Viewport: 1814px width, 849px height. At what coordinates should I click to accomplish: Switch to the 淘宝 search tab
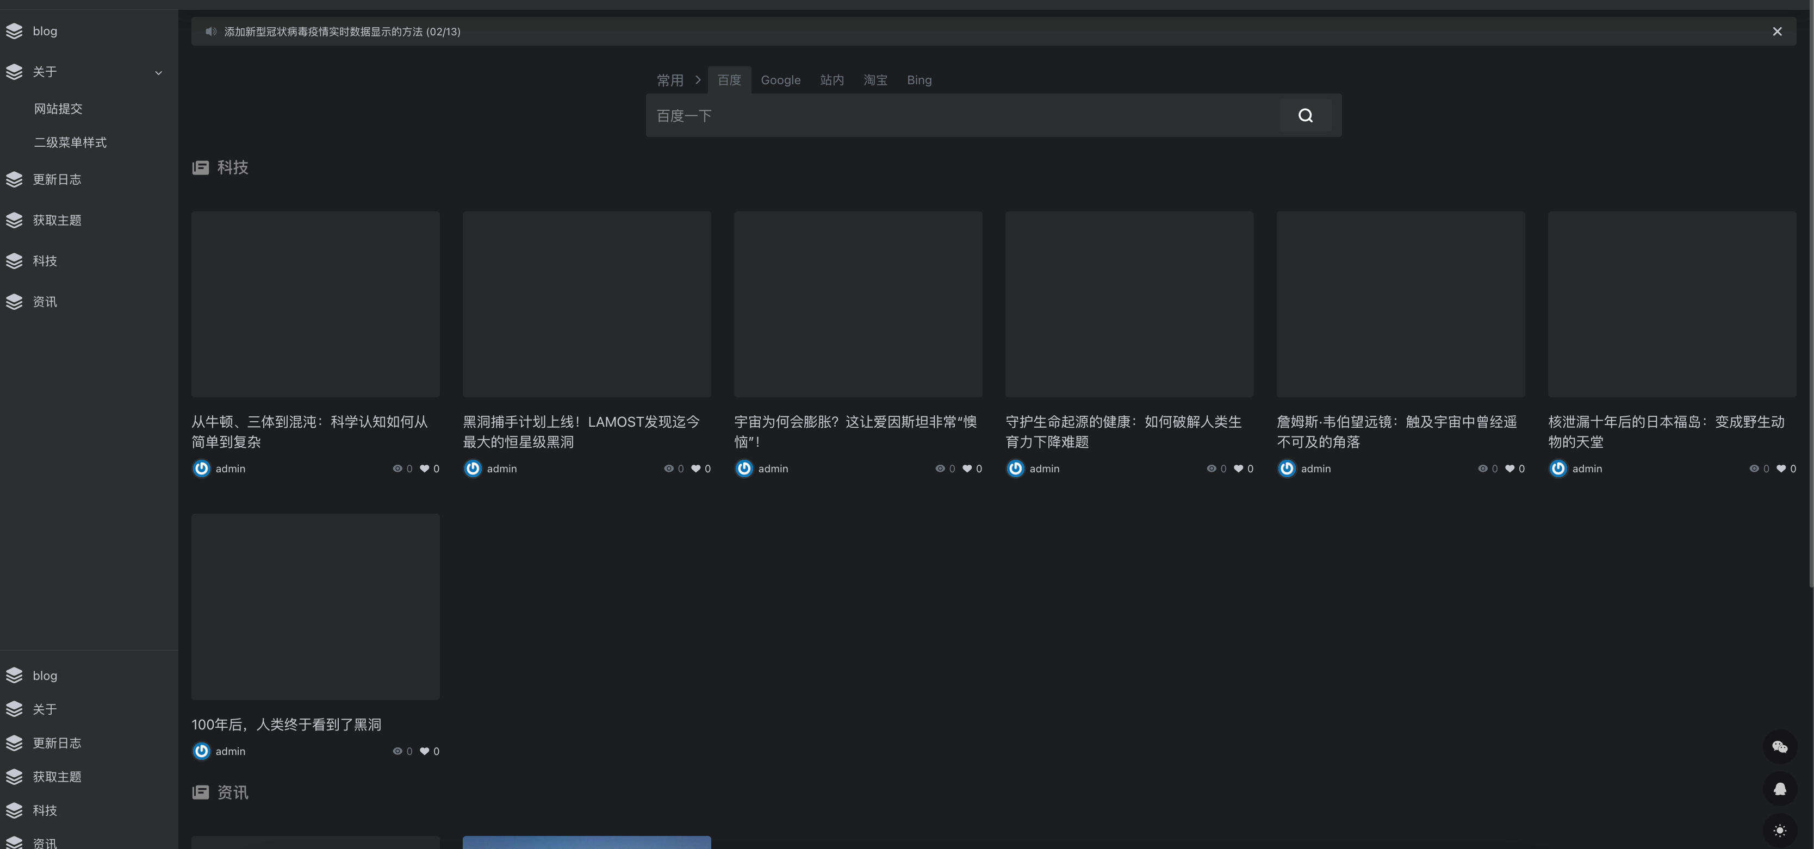point(874,79)
